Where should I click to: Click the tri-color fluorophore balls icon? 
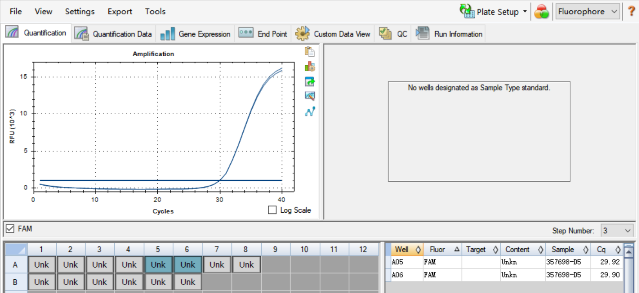(x=541, y=12)
